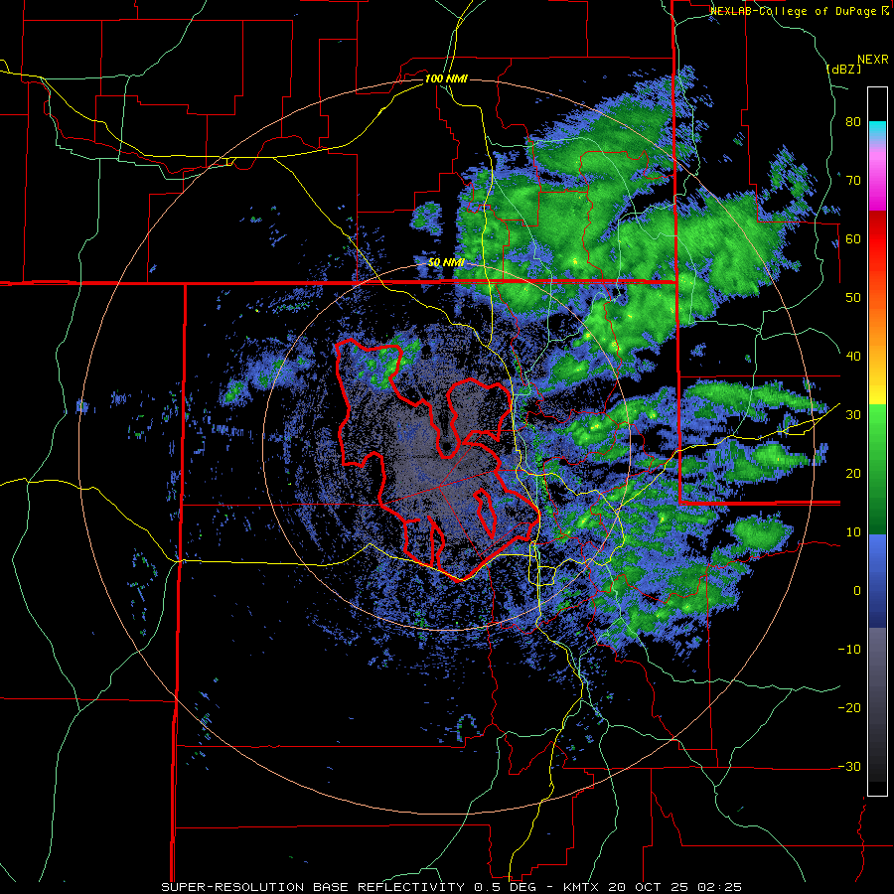894x894 pixels.
Task: Click the vertical reflectivity color scale bar
Action: pos(877,441)
